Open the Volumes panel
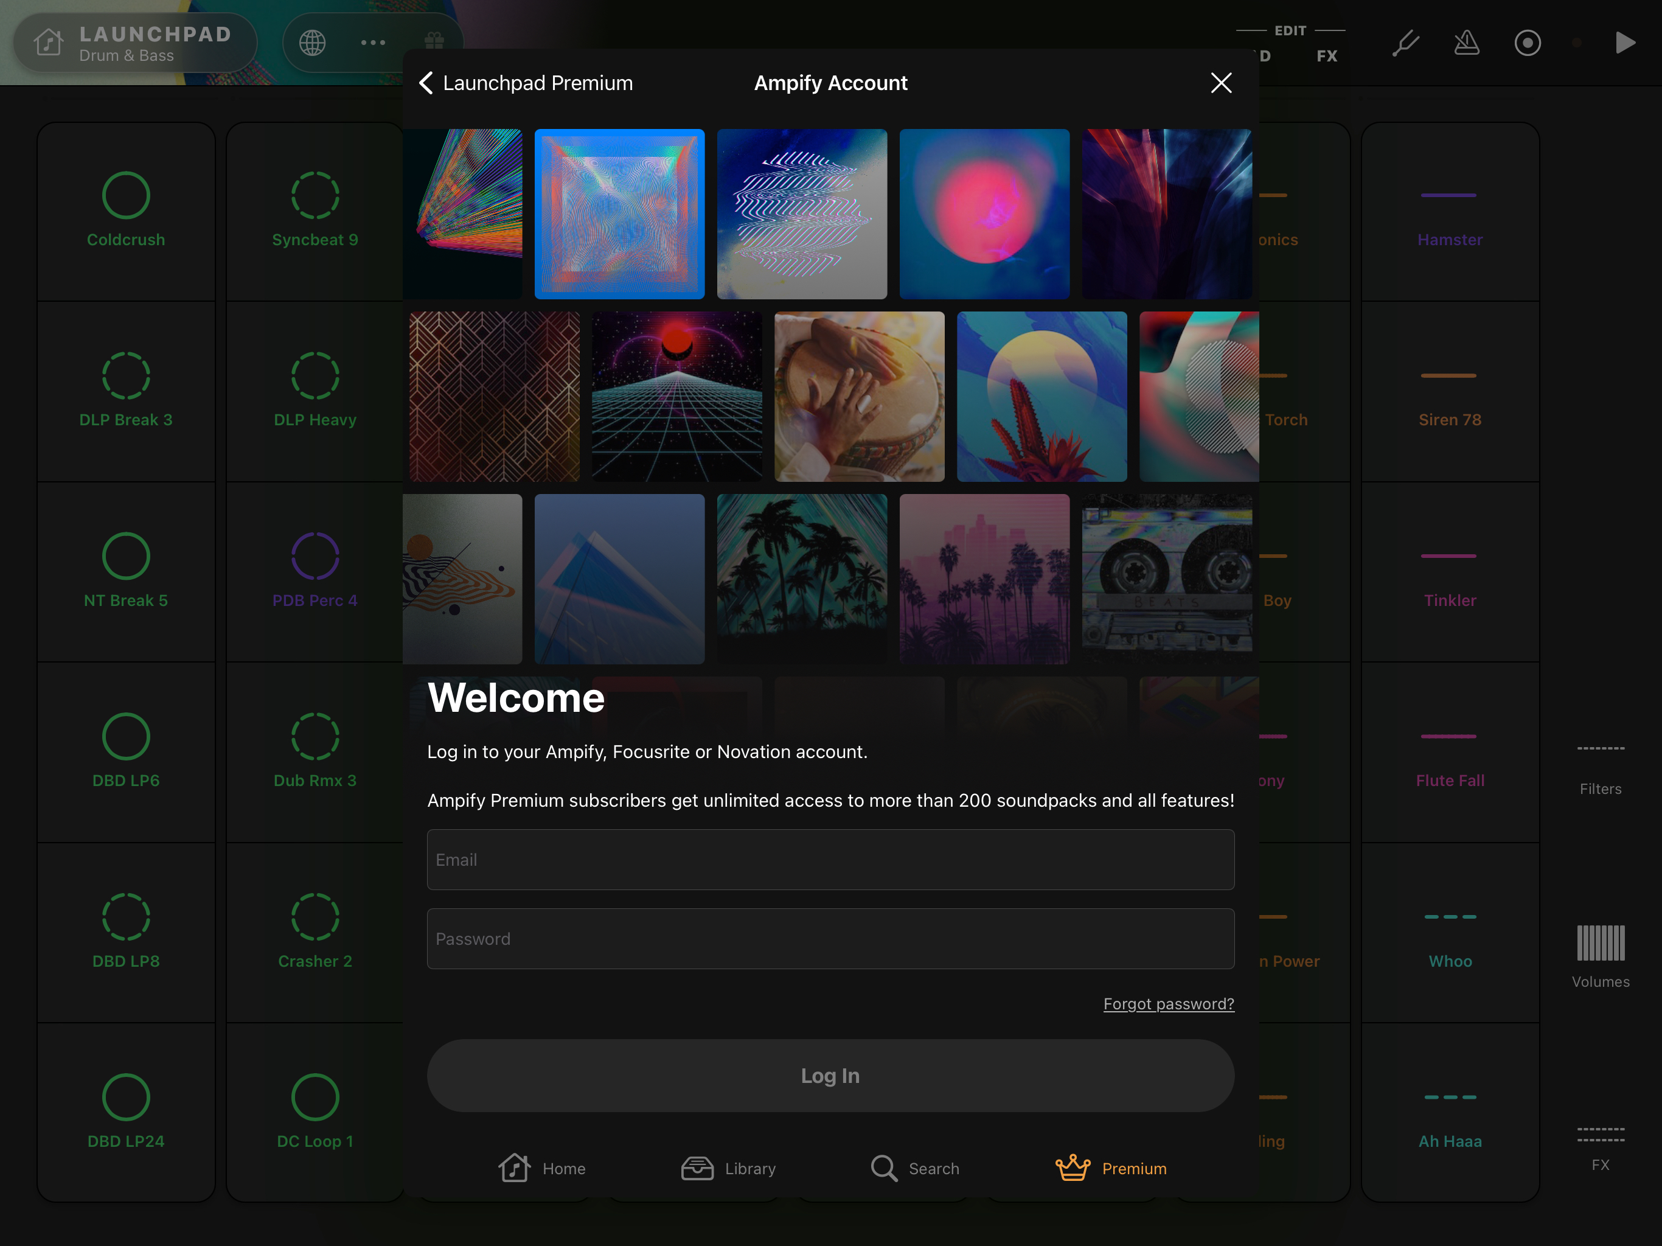This screenshot has height=1246, width=1662. click(x=1601, y=956)
